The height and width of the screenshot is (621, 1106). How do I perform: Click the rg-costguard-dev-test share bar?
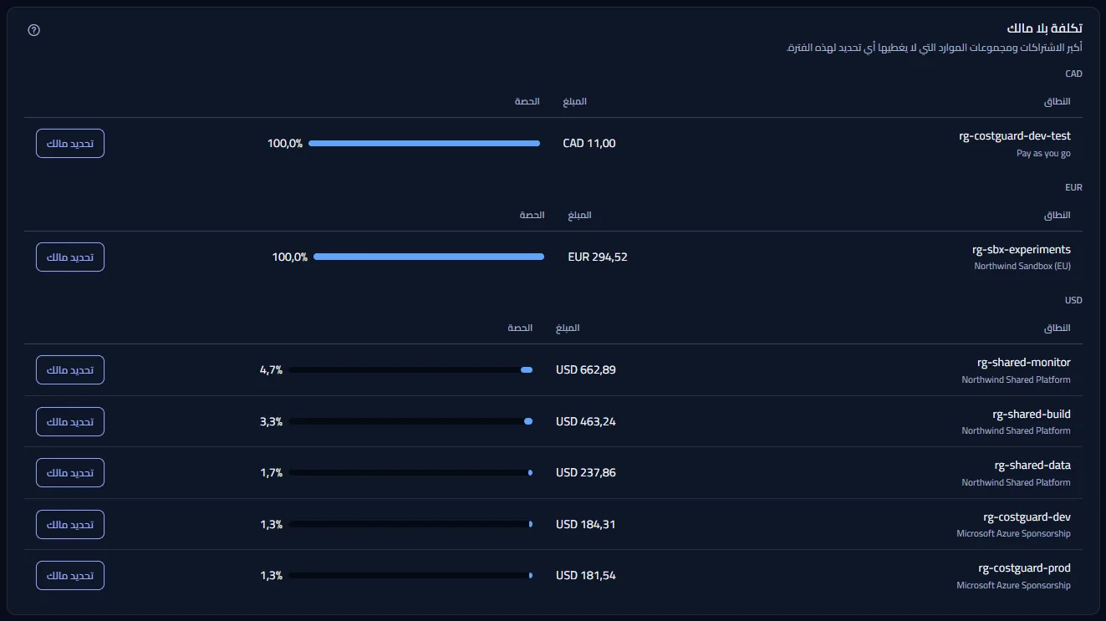425,144
